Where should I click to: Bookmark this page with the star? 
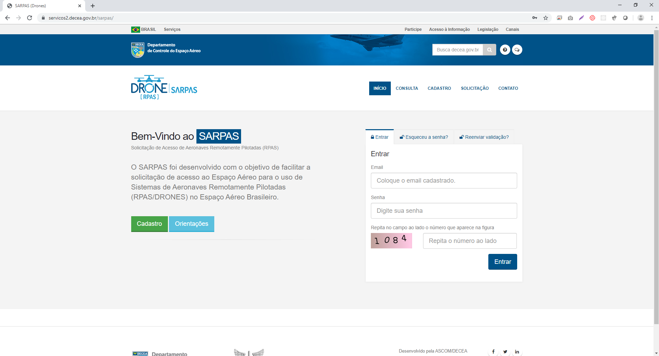coord(546,18)
